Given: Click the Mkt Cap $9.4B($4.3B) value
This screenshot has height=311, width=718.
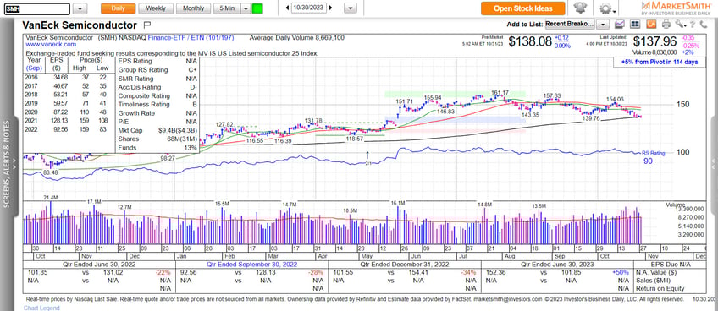Looking at the screenshot, I should tap(177, 131).
